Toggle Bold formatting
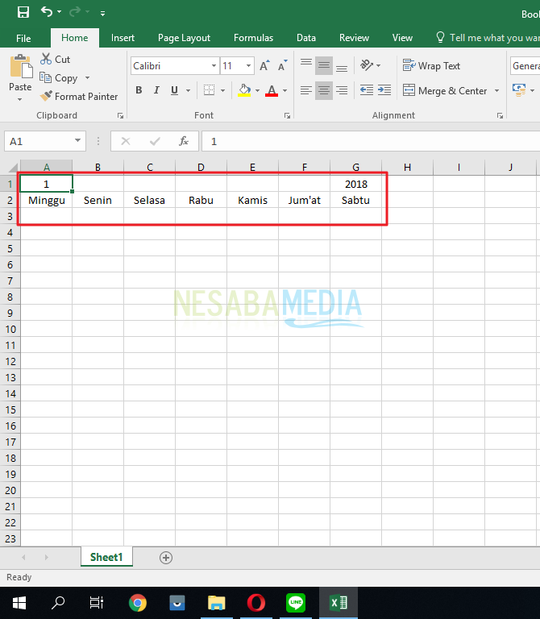540x619 pixels. [x=139, y=90]
